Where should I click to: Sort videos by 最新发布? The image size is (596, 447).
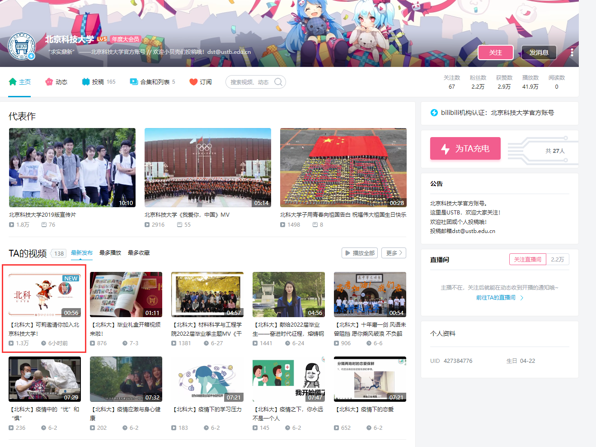pyautogui.click(x=82, y=253)
